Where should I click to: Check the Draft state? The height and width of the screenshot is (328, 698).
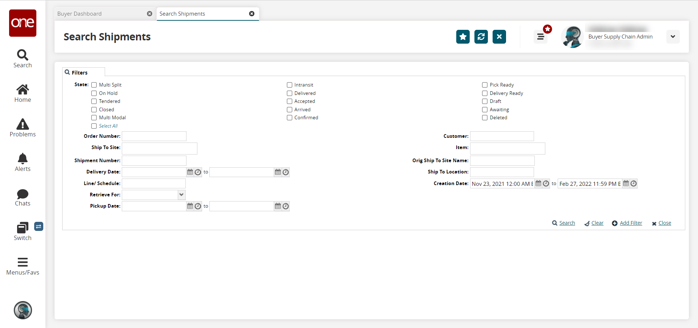(x=485, y=101)
